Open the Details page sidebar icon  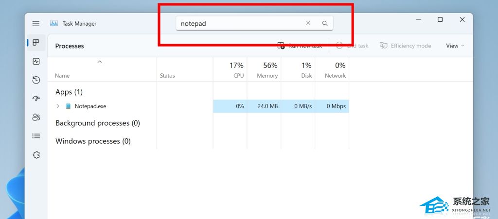(36, 136)
